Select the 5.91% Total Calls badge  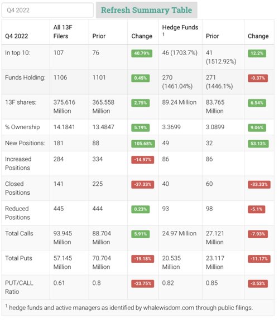(141, 234)
